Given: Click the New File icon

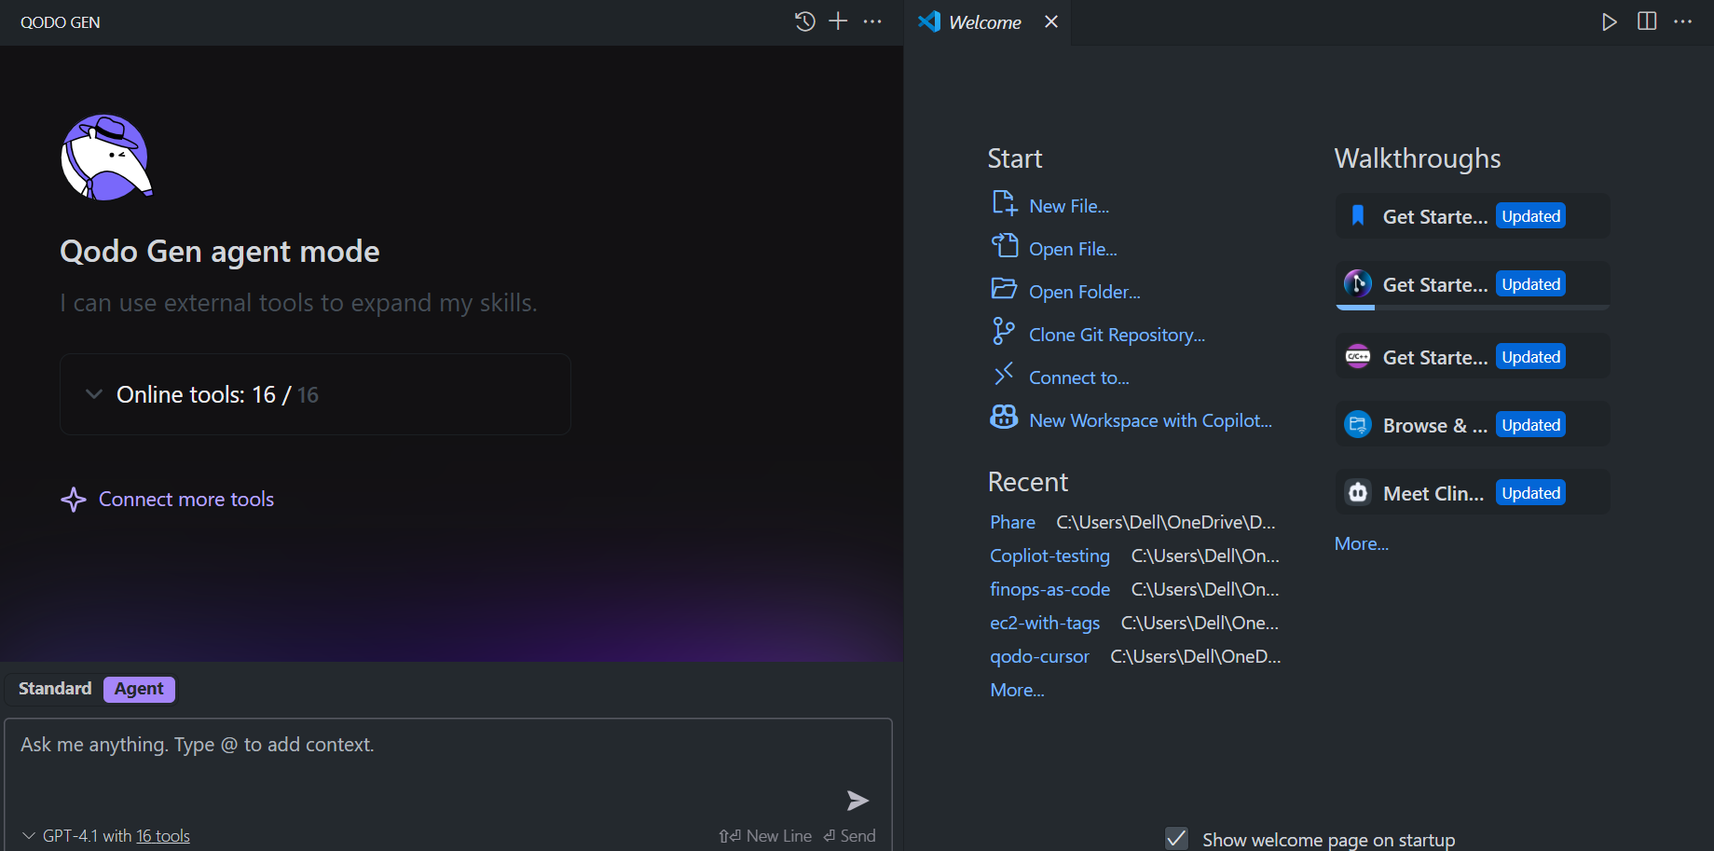Looking at the screenshot, I should pyautogui.click(x=1004, y=203).
